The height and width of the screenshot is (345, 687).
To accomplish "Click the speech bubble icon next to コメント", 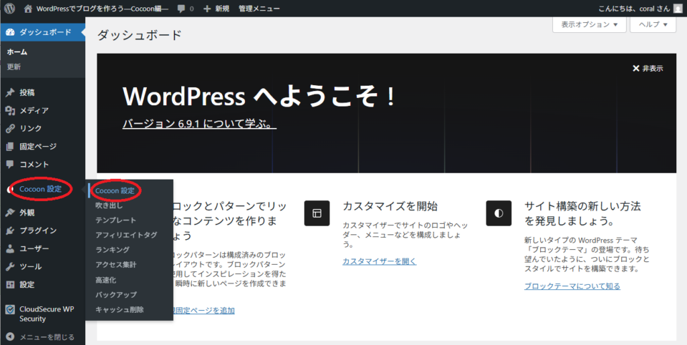I will [x=11, y=164].
